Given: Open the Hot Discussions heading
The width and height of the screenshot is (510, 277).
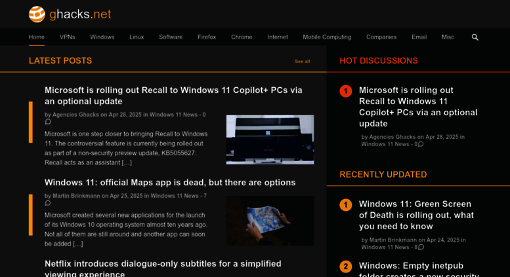Looking at the screenshot, I should (x=379, y=61).
